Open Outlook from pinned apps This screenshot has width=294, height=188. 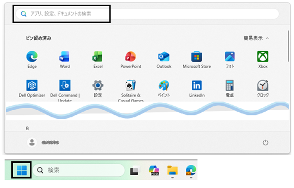(164, 60)
